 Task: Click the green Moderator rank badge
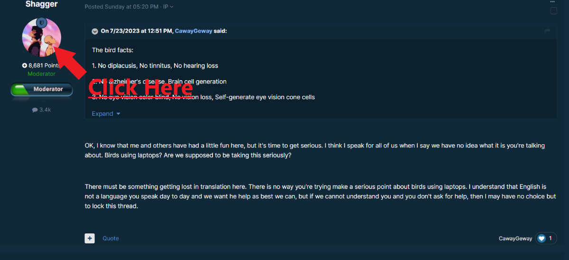tap(42, 89)
